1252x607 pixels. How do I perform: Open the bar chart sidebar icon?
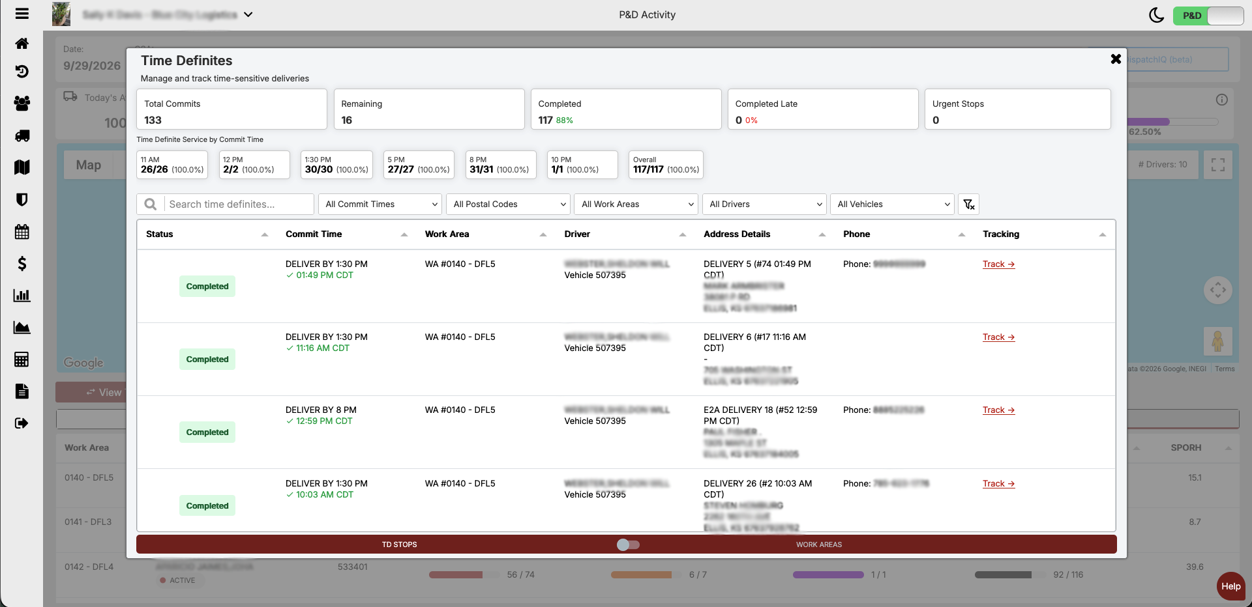pyautogui.click(x=22, y=295)
